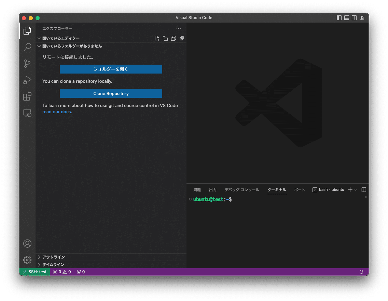Click the フォルダーを開く button
Image resolution: width=388 pixels, height=301 pixels.
[111, 69]
